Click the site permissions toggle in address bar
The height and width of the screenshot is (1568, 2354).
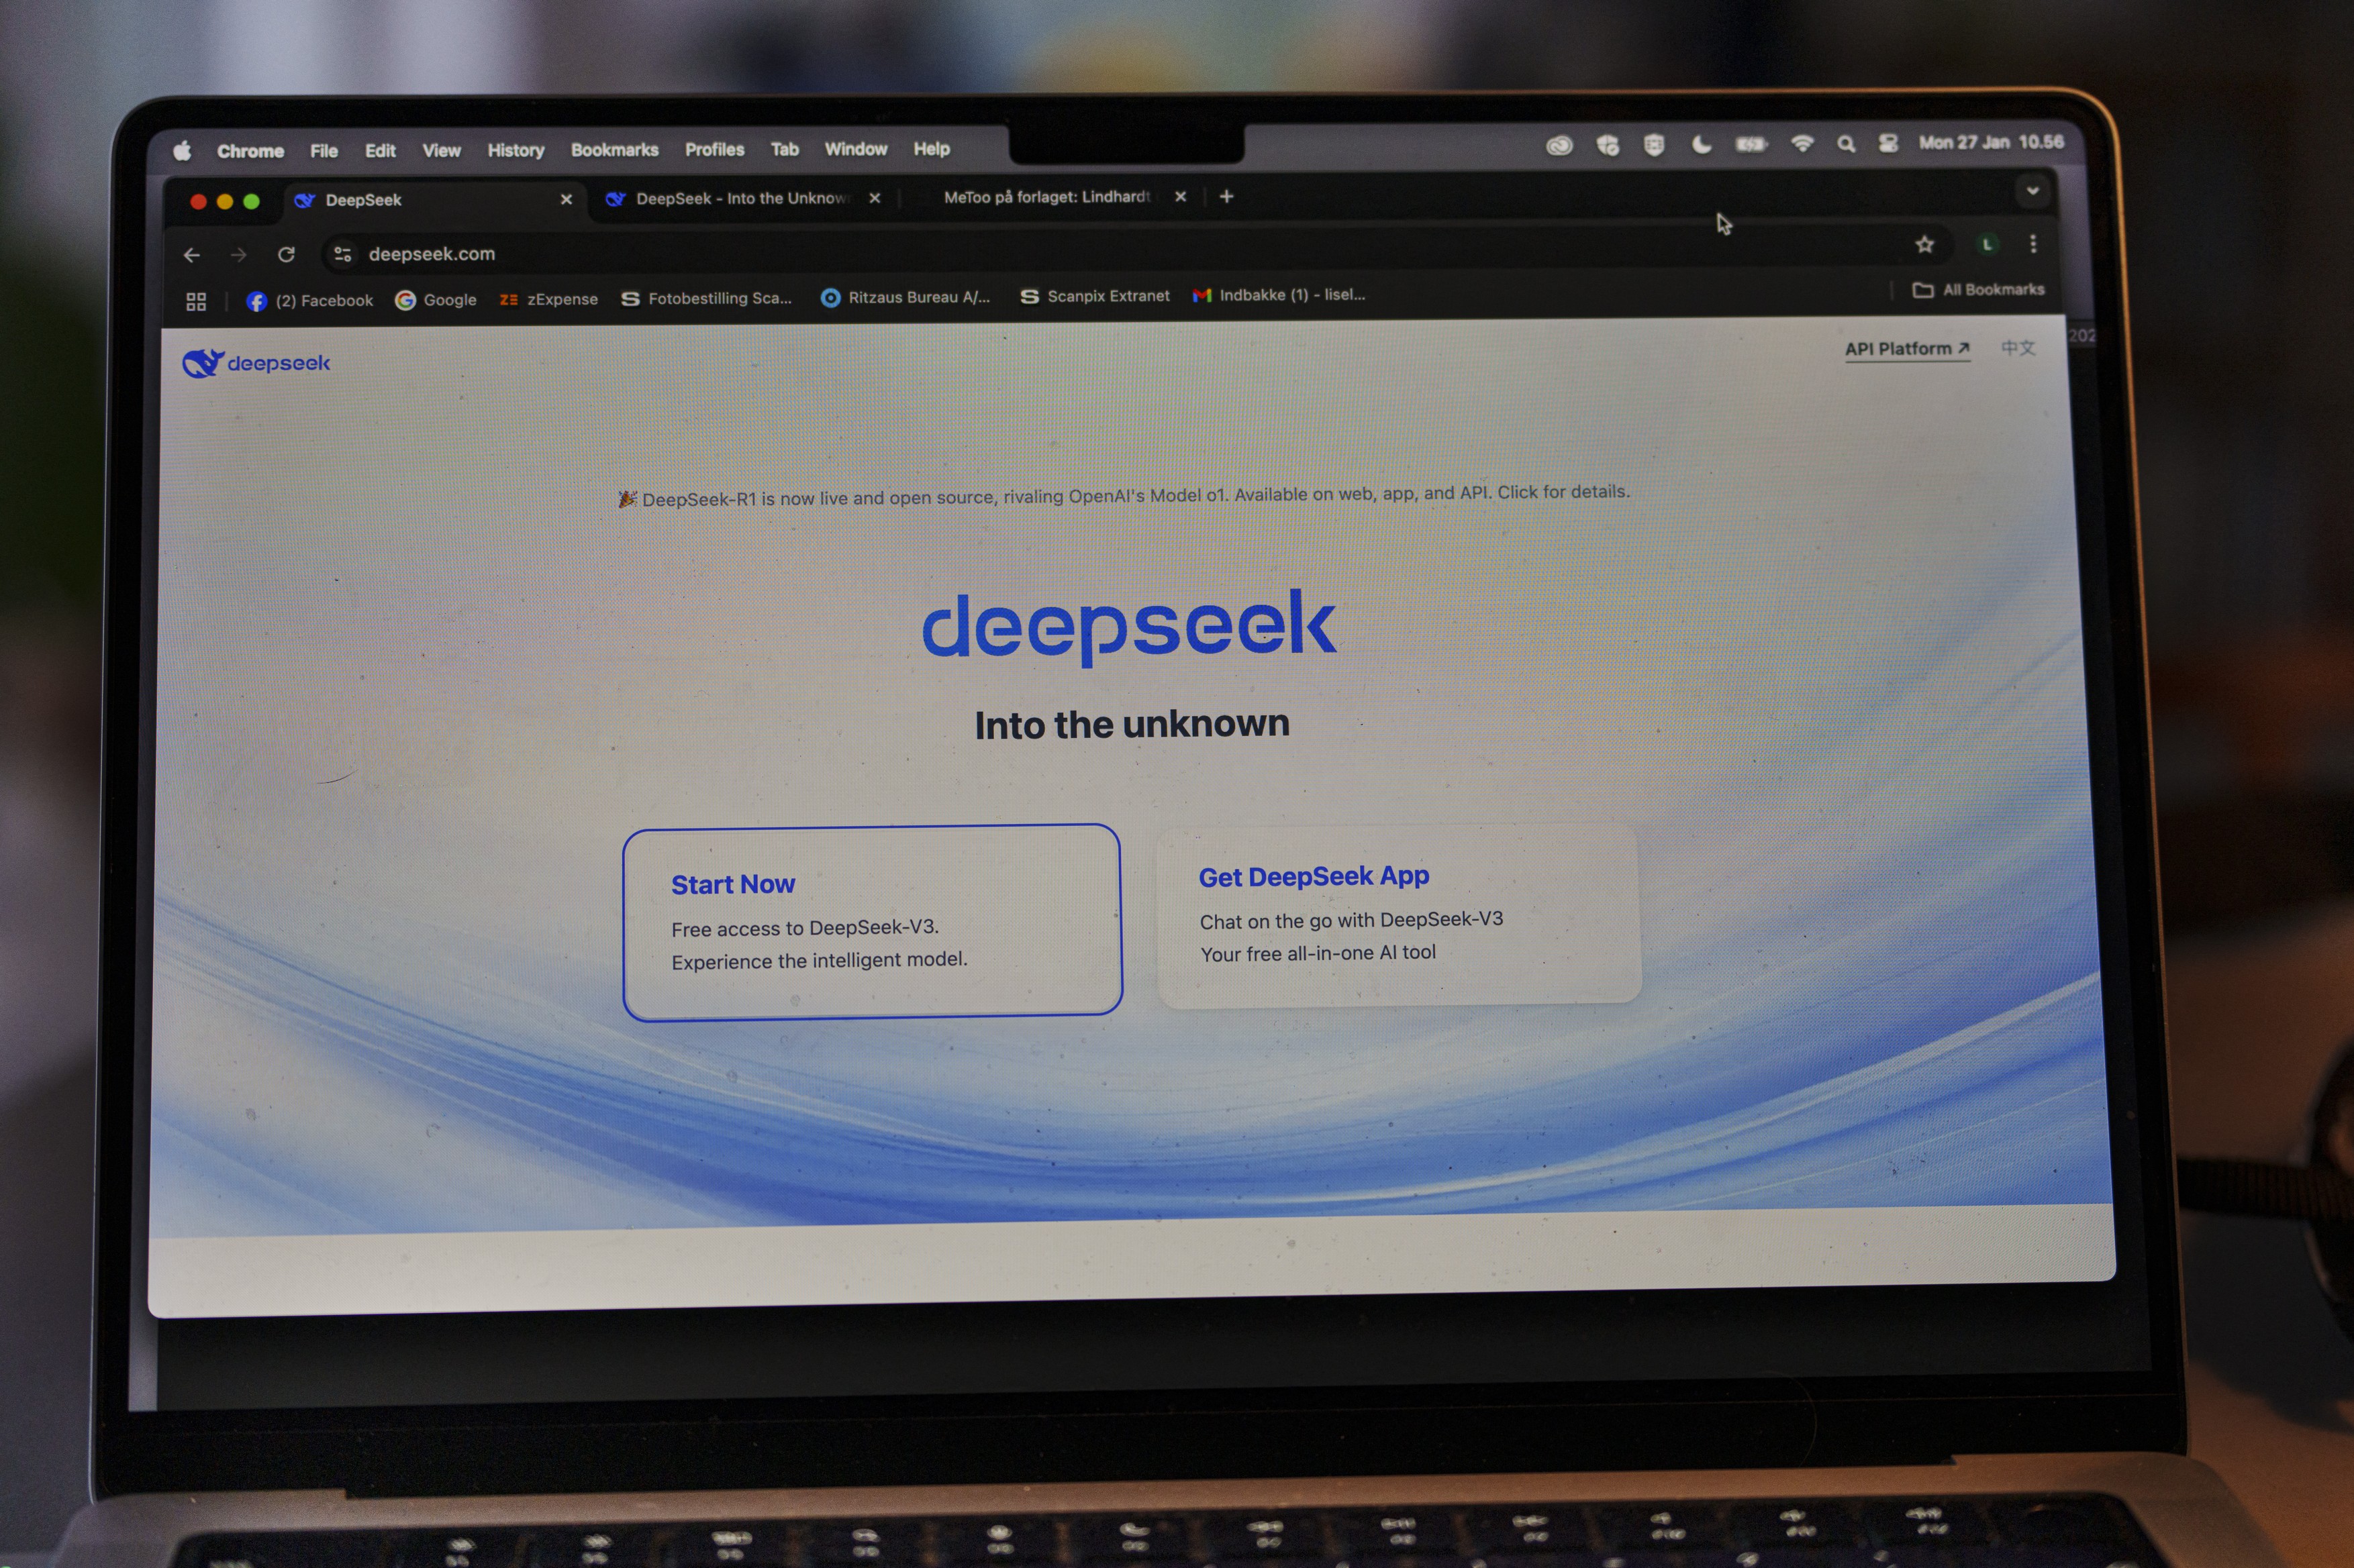pos(341,254)
